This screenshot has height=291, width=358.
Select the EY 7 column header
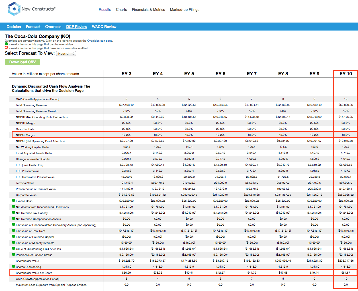tap(252, 74)
